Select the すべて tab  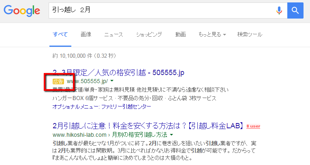[60, 34]
